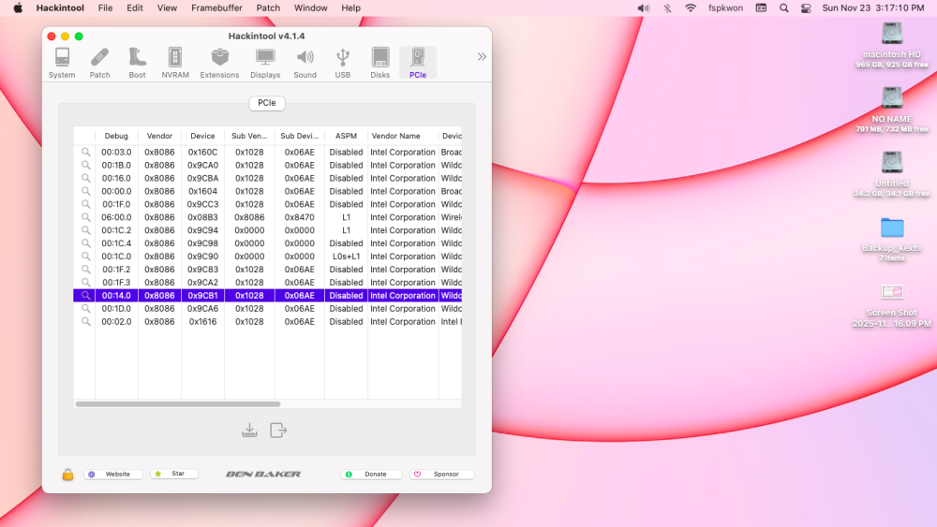Open the NVRAM toolbar section

click(x=175, y=63)
